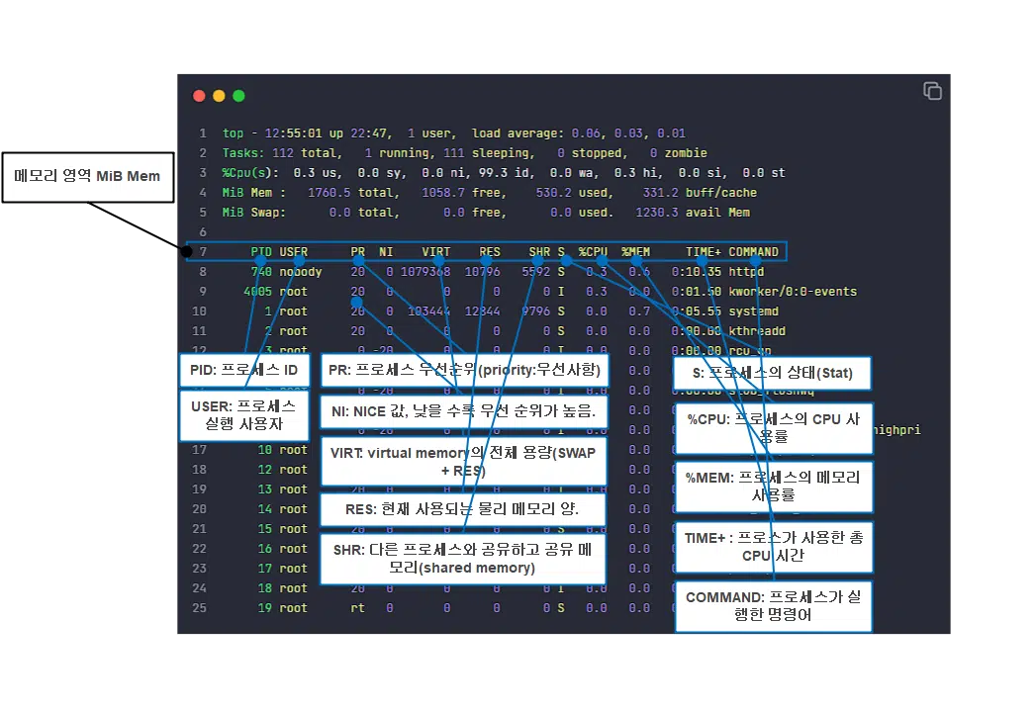Click the "17 root" entry on line 23
The width and height of the screenshot is (1036, 710).
(283, 569)
